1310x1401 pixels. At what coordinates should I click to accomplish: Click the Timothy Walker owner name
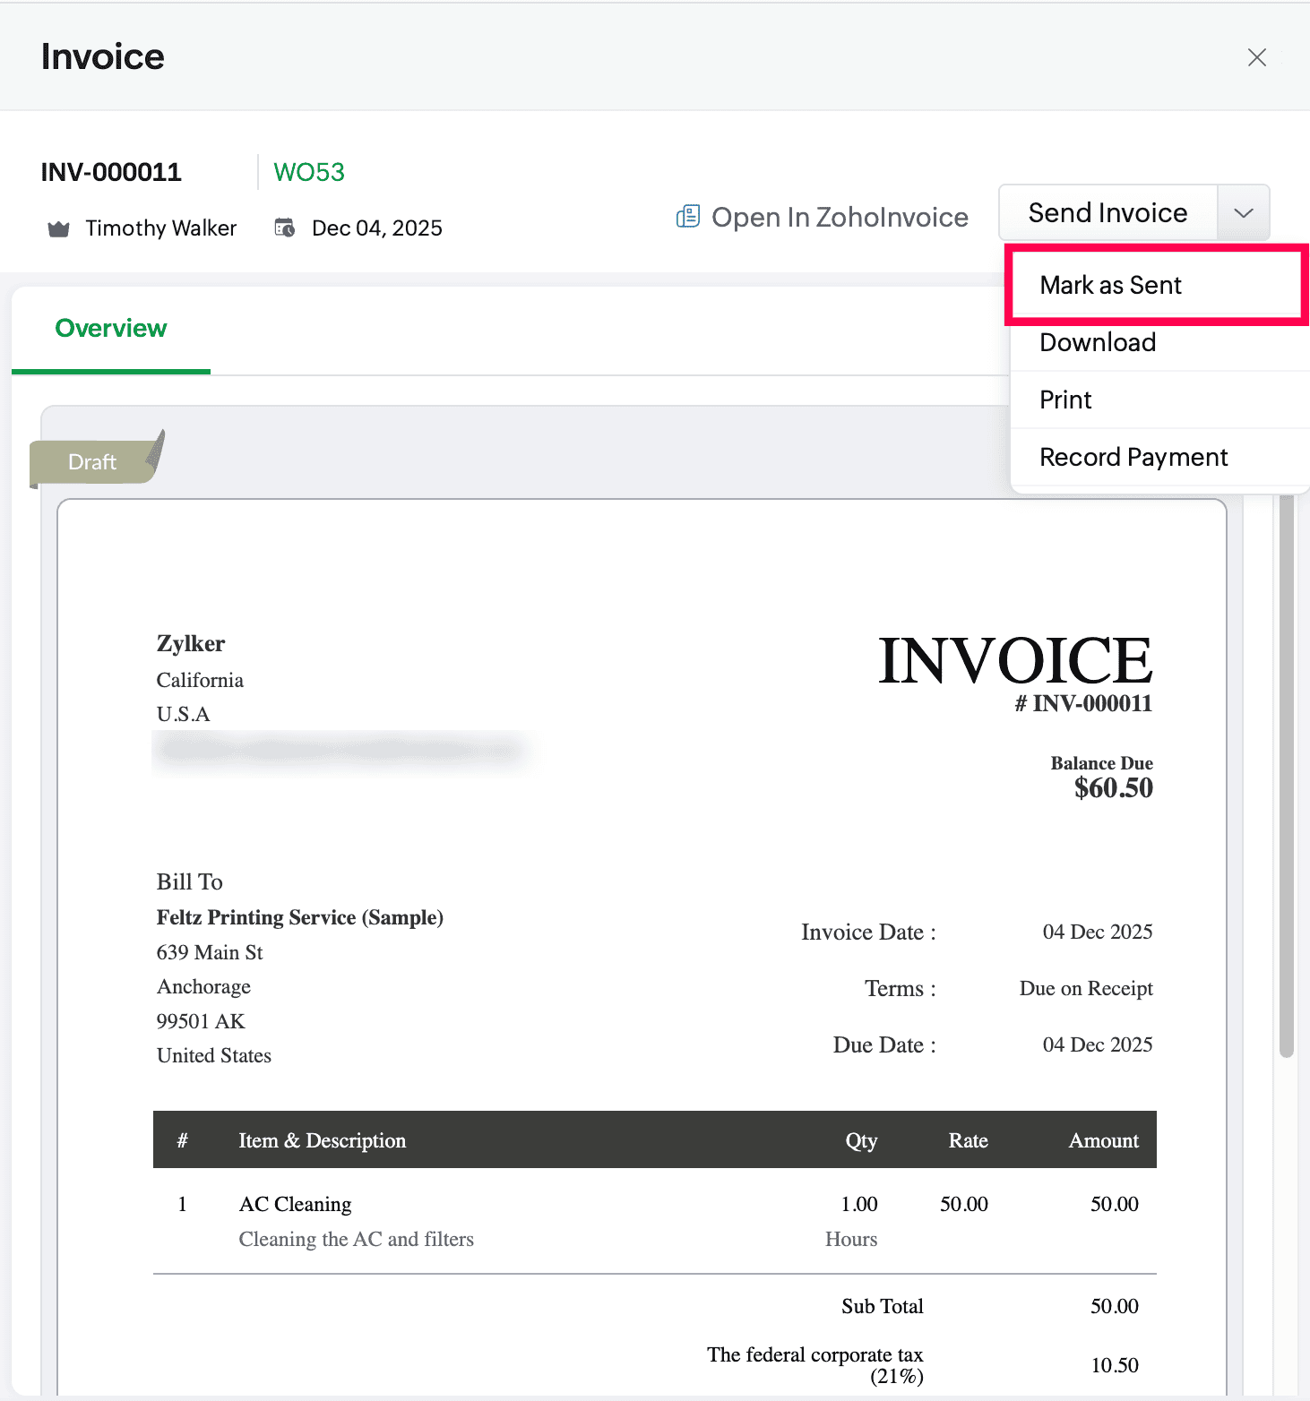click(160, 228)
